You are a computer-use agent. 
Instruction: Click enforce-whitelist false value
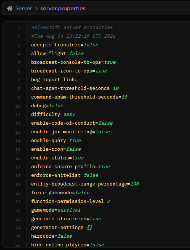pos(91,175)
